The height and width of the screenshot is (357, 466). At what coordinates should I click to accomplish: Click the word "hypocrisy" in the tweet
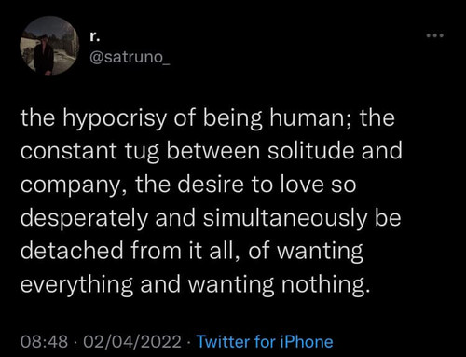pos(115,119)
